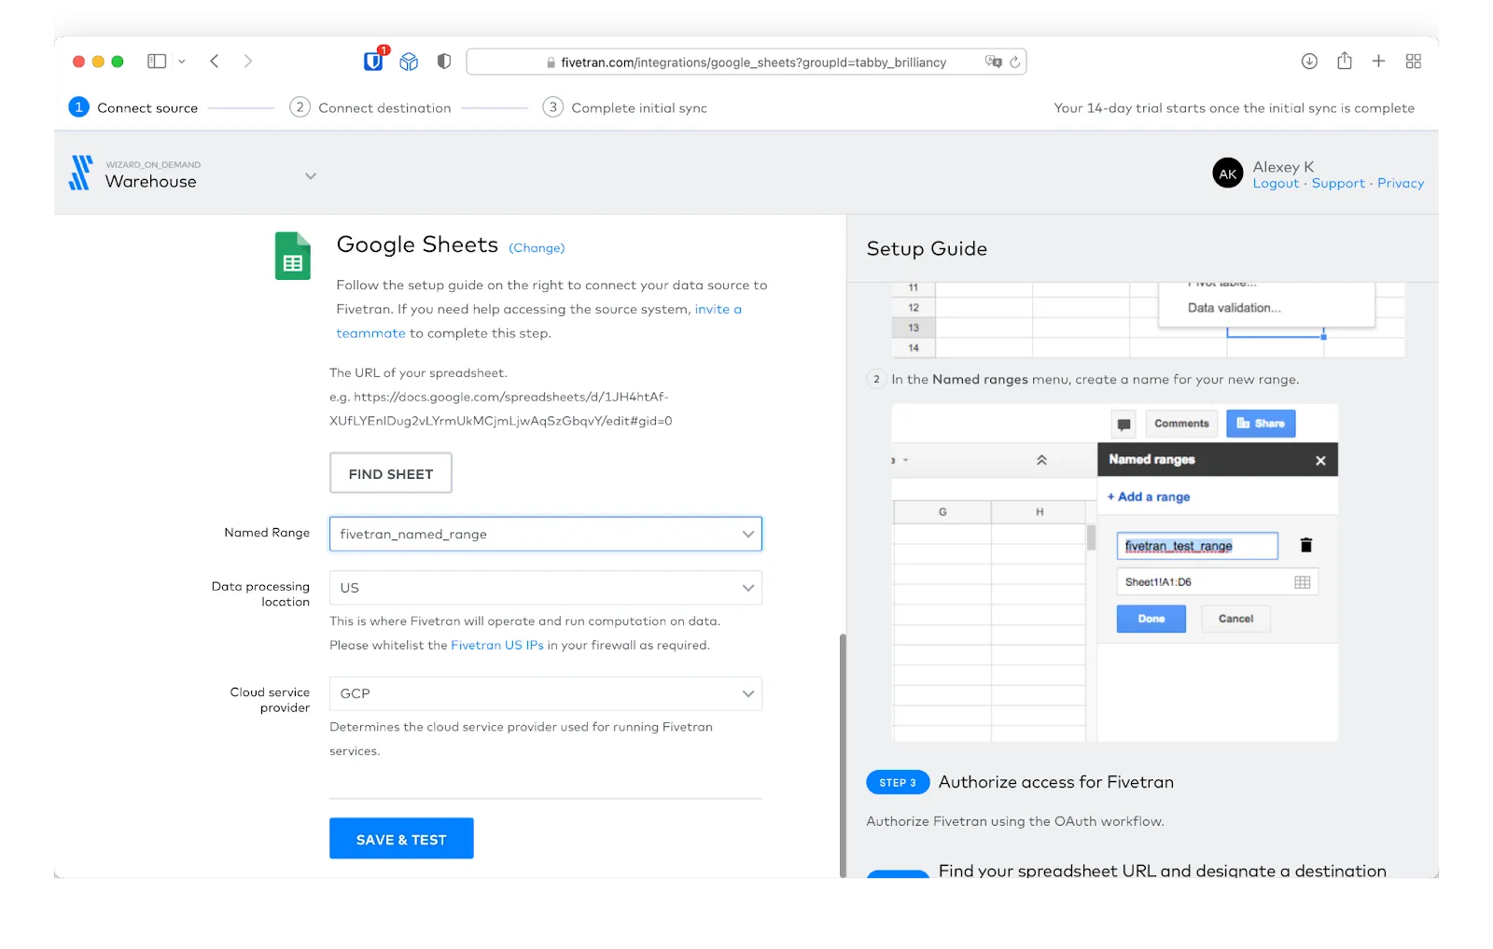Click the AK user avatar

[1228, 174]
